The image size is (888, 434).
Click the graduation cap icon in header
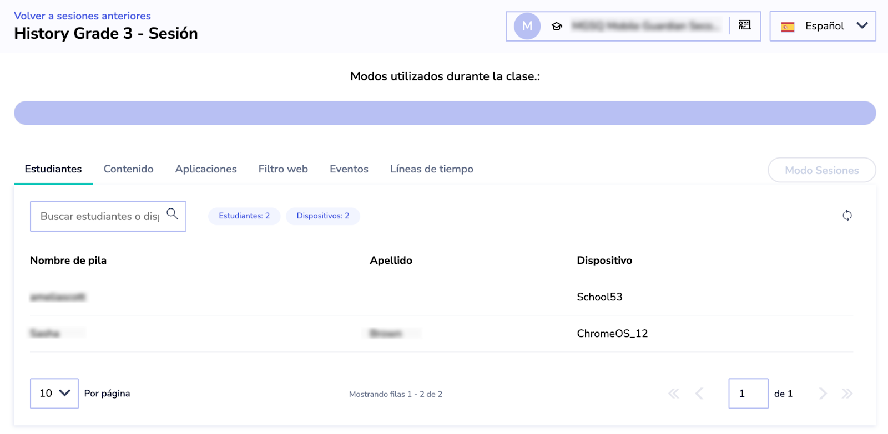557,26
